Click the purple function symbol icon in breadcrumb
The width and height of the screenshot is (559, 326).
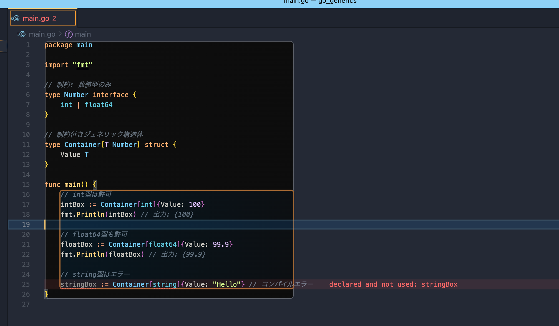(69, 34)
